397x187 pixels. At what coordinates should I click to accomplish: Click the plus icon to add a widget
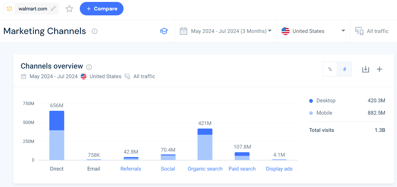[x=379, y=69]
